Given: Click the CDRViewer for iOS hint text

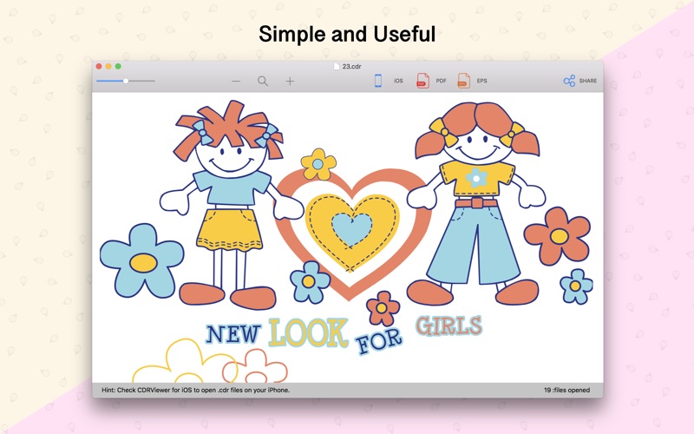Looking at the screenshot, I should click(196, 390).
